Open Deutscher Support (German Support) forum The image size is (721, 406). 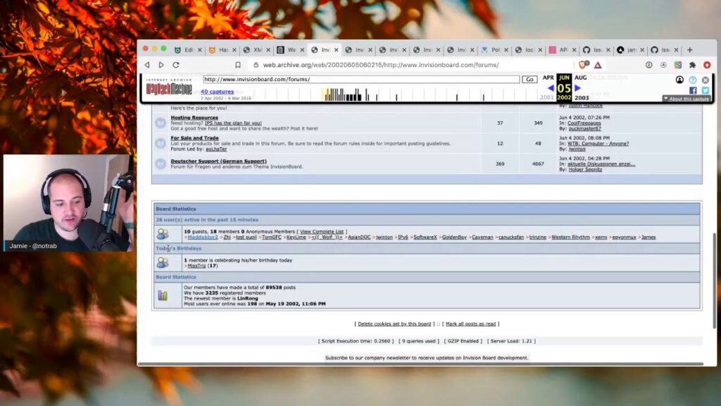tap(218, 161)
